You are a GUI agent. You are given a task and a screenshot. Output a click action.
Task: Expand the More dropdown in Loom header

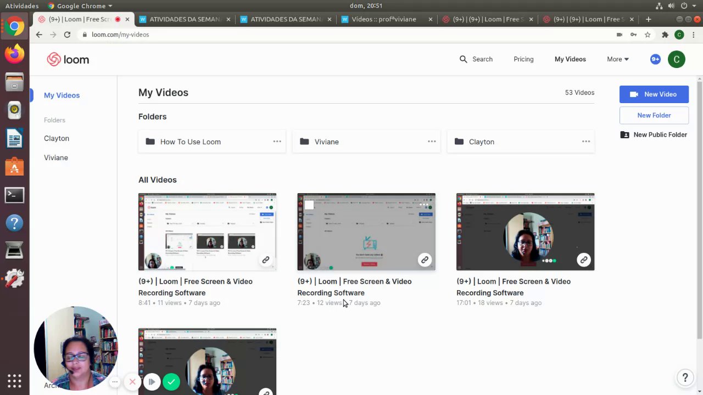point(618,59)
